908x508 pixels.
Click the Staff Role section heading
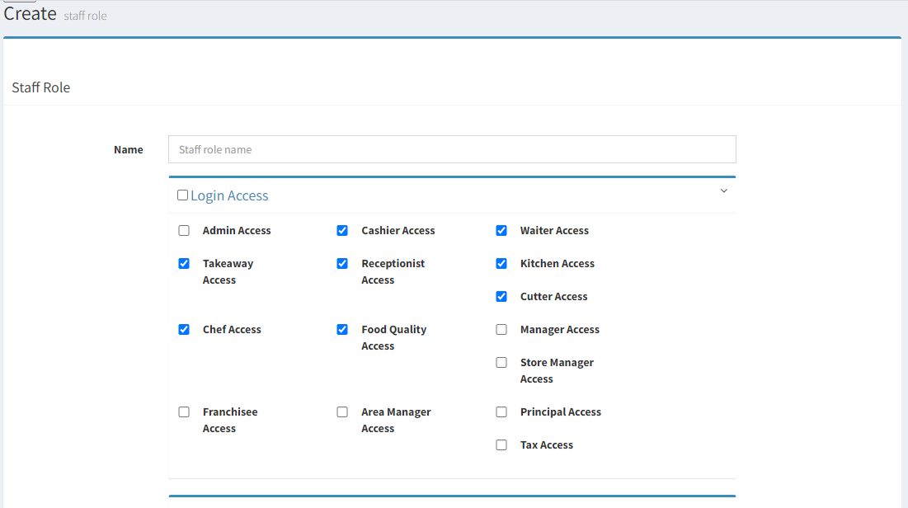(41, 87)
